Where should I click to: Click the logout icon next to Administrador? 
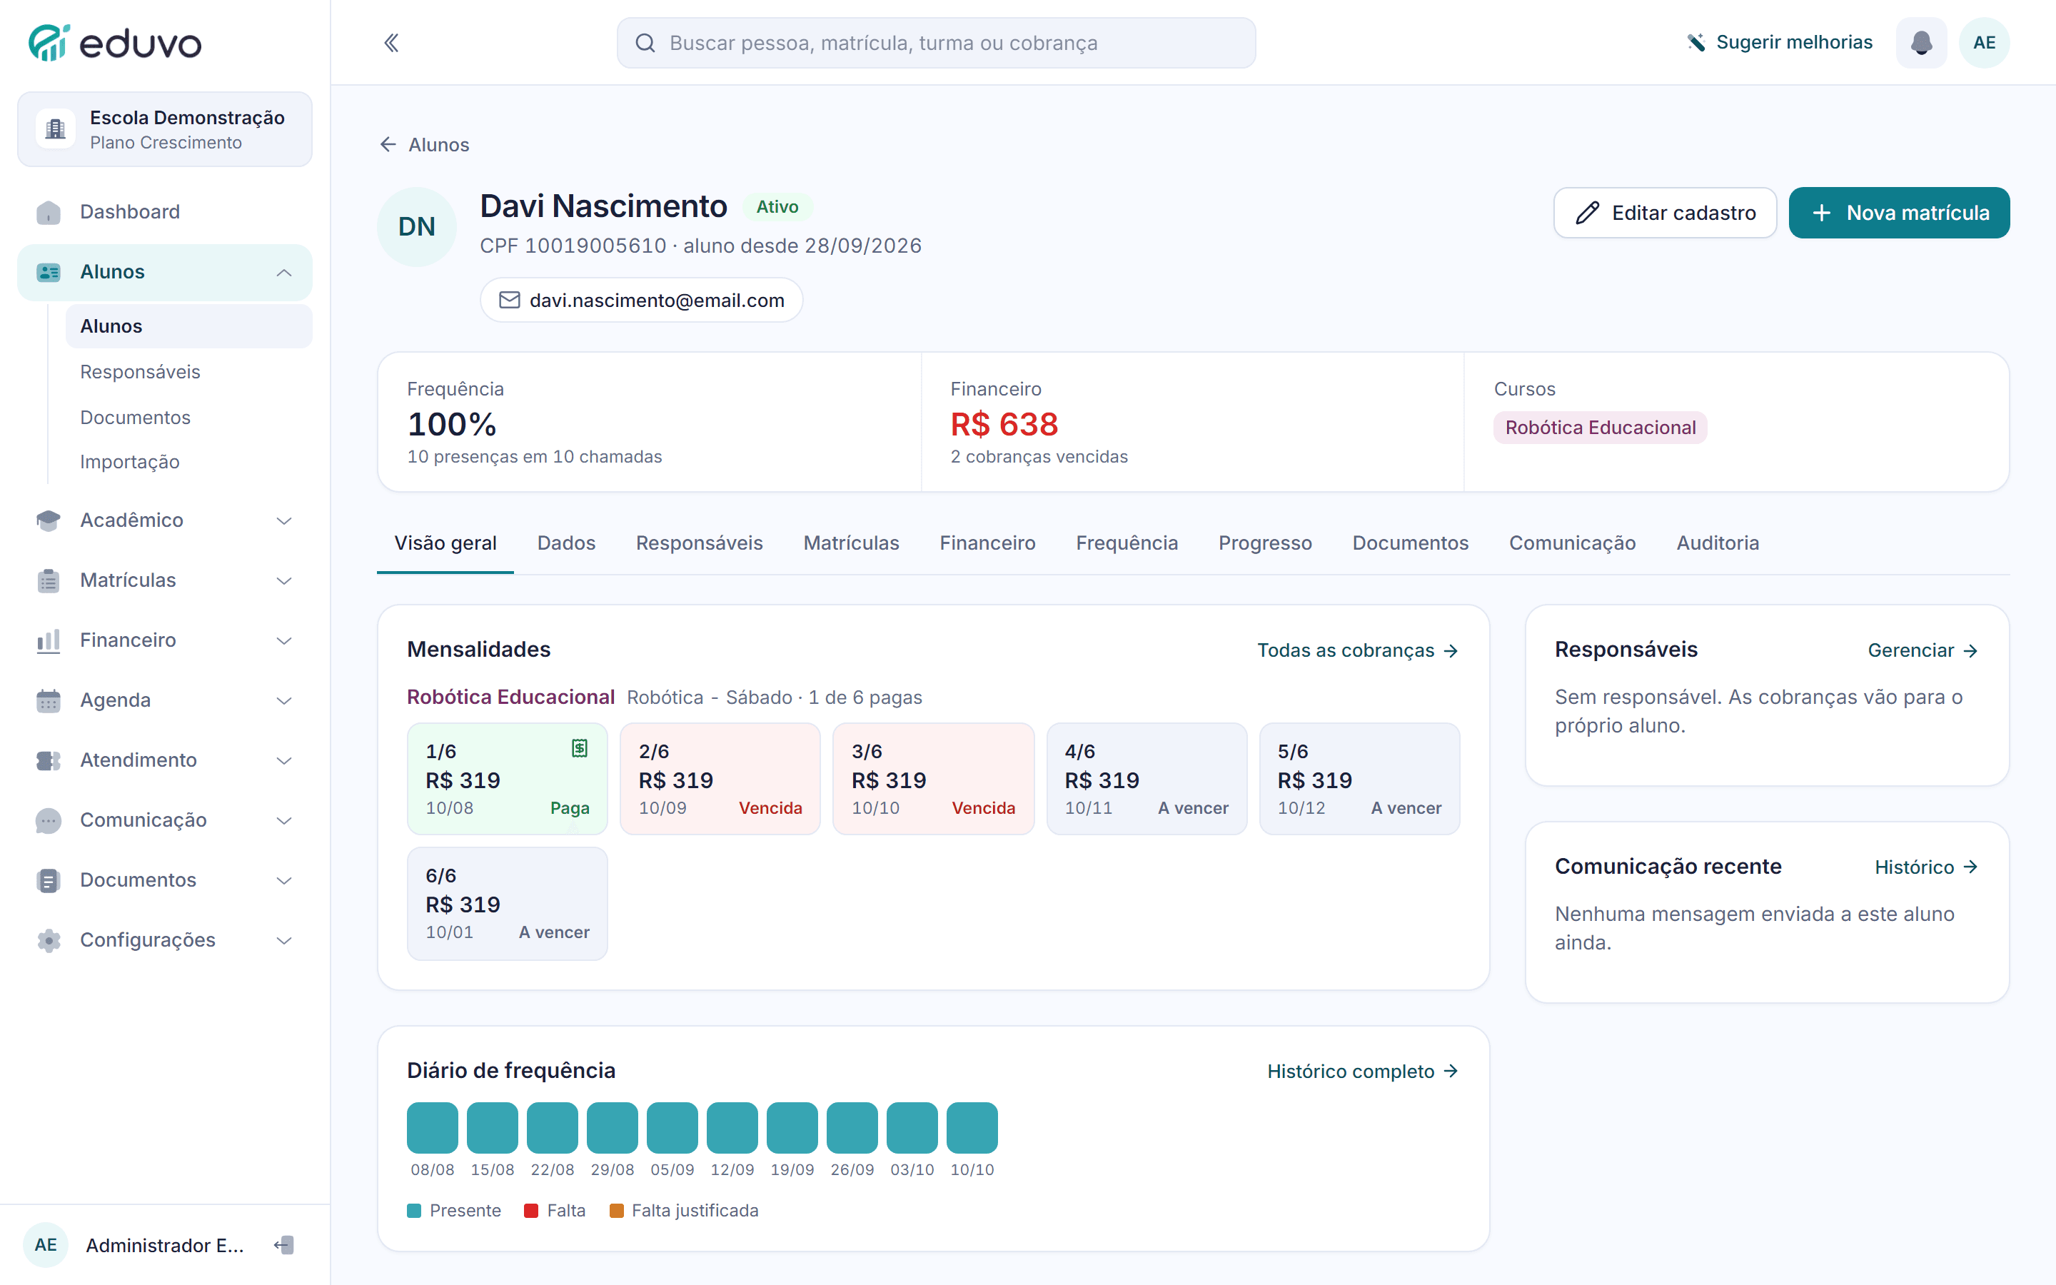pos(283,1245)
